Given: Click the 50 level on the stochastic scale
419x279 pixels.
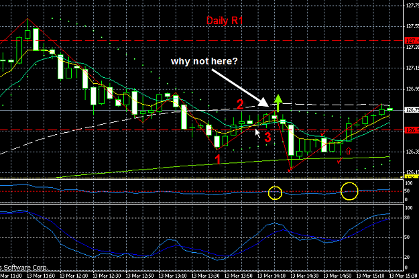Looking at the screenshot, I should (407, 237).
